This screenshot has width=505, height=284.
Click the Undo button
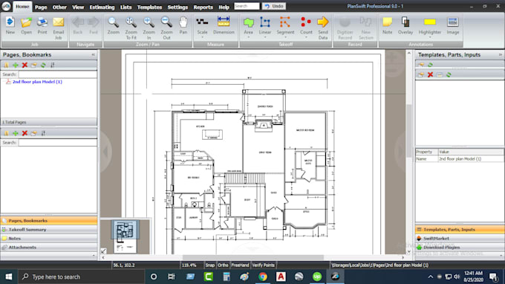(274, 6)
